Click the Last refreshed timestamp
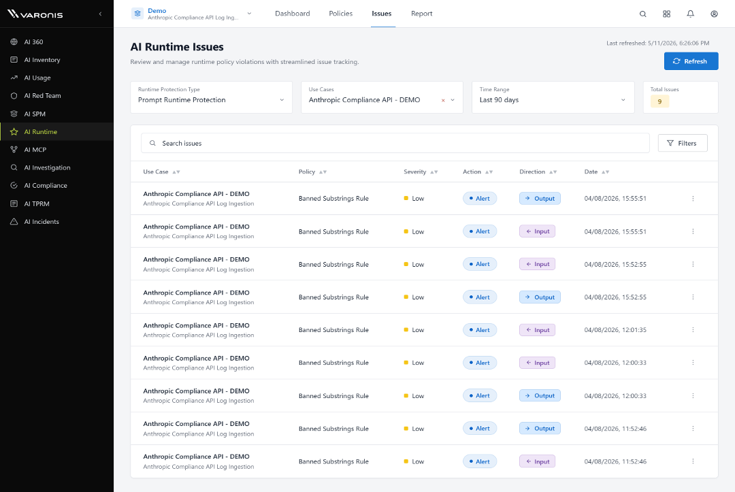735x492 pixels. [x=657, y=43]
